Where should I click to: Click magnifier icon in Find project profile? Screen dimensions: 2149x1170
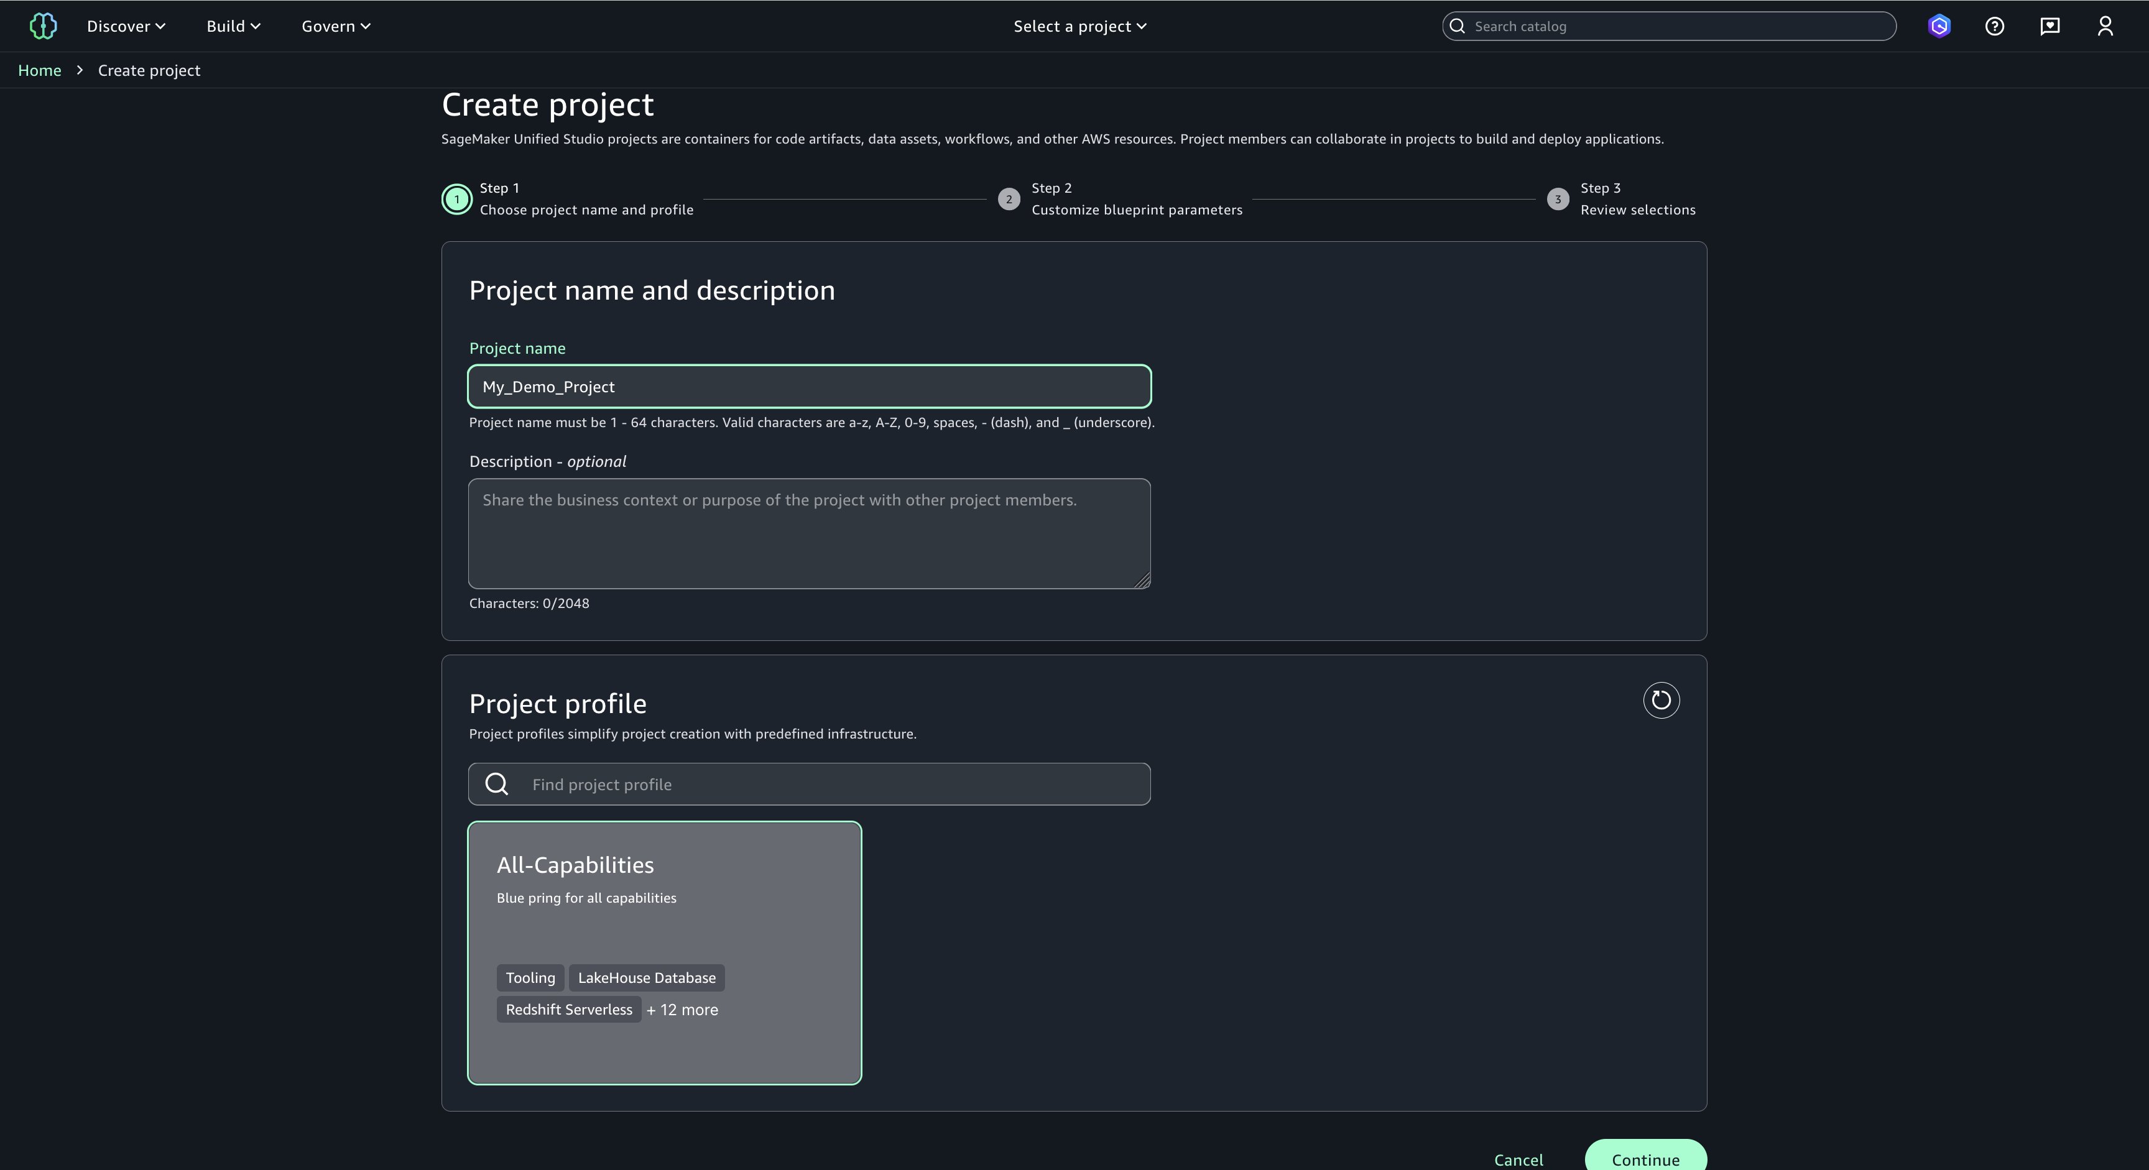coord(496,784)
